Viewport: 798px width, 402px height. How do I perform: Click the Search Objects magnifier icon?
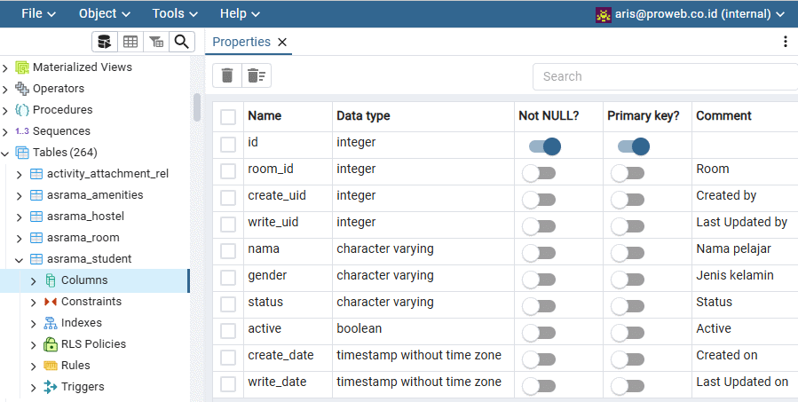pos(182,42)
